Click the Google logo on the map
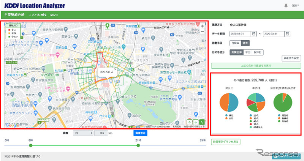Screen dimensions: 304x161 coord(12,125)
